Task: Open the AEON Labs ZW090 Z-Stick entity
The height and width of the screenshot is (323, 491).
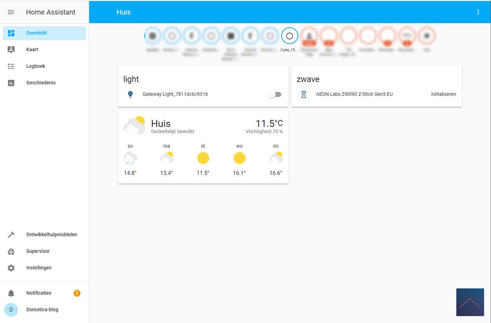Action: point(354,94)
